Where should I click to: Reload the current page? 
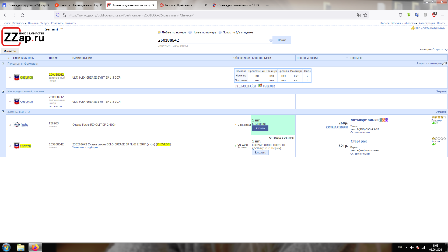(22, 15)
